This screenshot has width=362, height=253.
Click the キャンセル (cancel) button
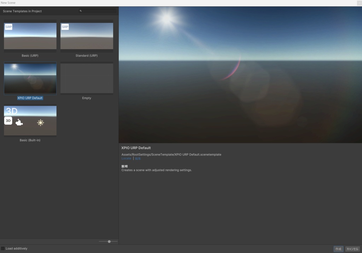point(352,249)
